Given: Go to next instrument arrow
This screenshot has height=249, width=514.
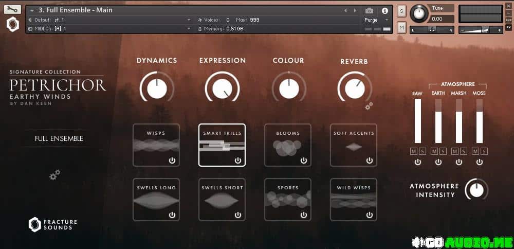Looking at the screenshot, I should (x=355, y=10).
